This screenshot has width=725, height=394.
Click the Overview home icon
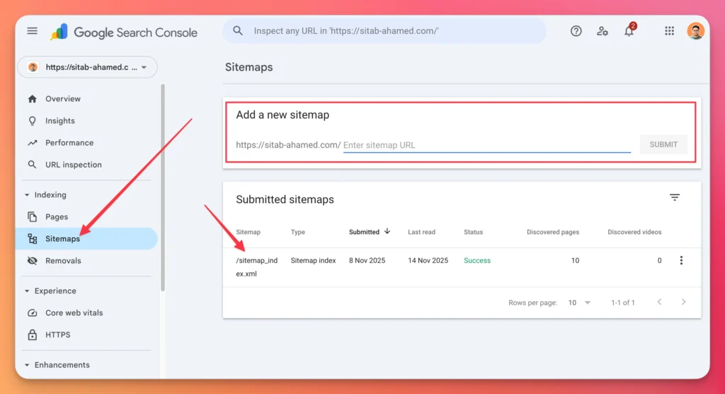pos(32,99)
